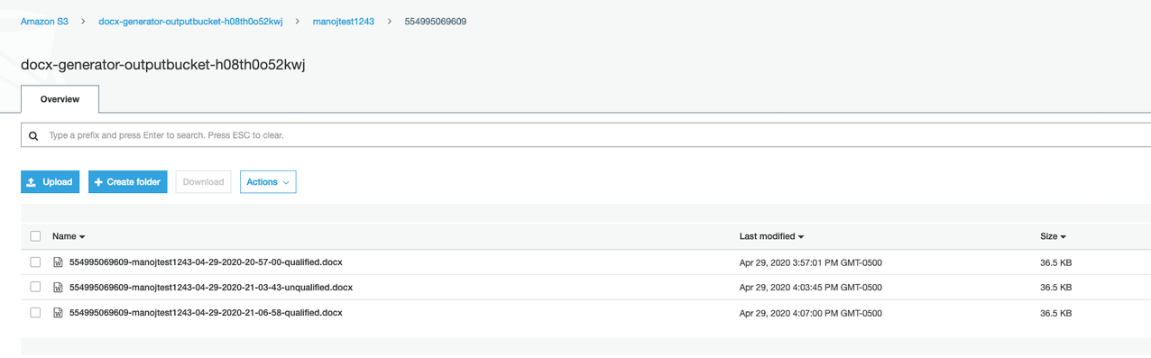Image resolution: width=1151 pixels, height=358 pixels.
Task: Go to Amazon S3 breadcrumb
Action: (x=44, y=21)
